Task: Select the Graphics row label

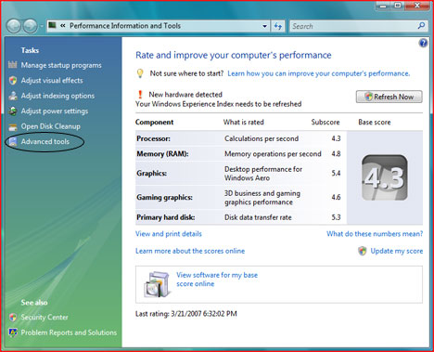Action: click(152, 174)
